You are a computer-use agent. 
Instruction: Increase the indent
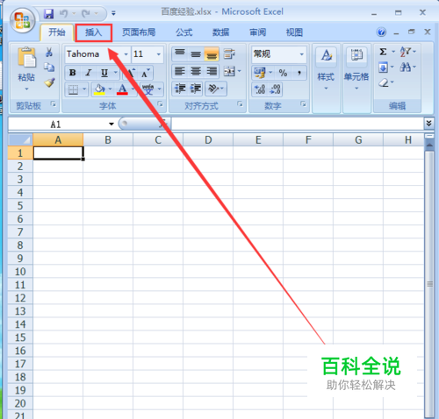(x=196, y=89)
